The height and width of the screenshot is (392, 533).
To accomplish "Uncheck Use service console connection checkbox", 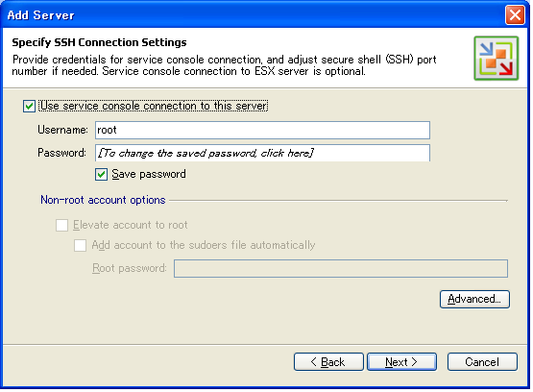I will tap(29, 106).
